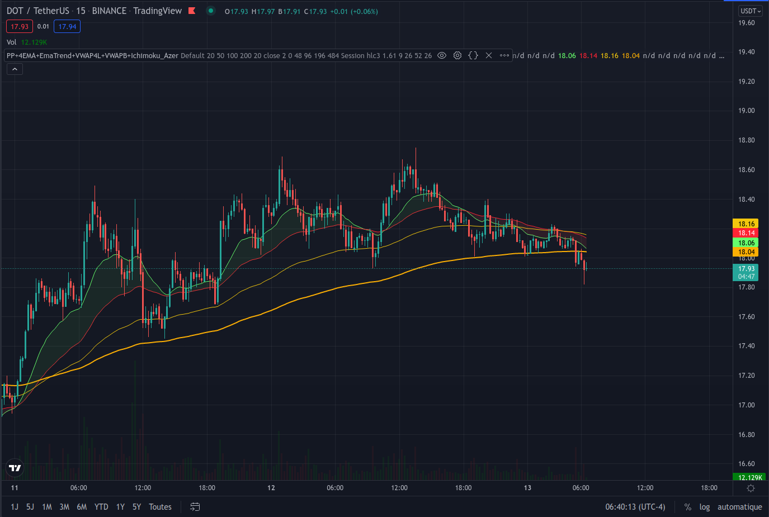Collapse the indicator legend using the chevron arrow

pyautogui.click(x=14, y=69)
